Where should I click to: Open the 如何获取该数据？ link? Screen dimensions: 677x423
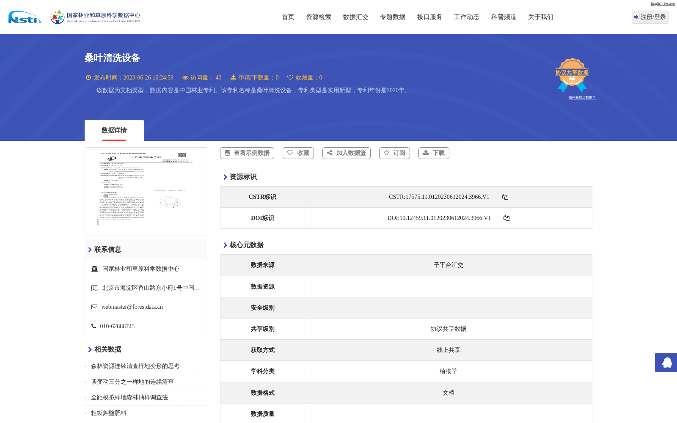[x=582, y=98]
